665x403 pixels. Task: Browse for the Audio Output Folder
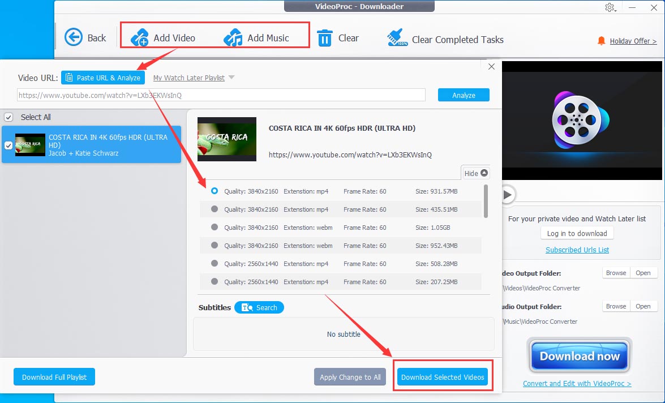click(616, 306)
